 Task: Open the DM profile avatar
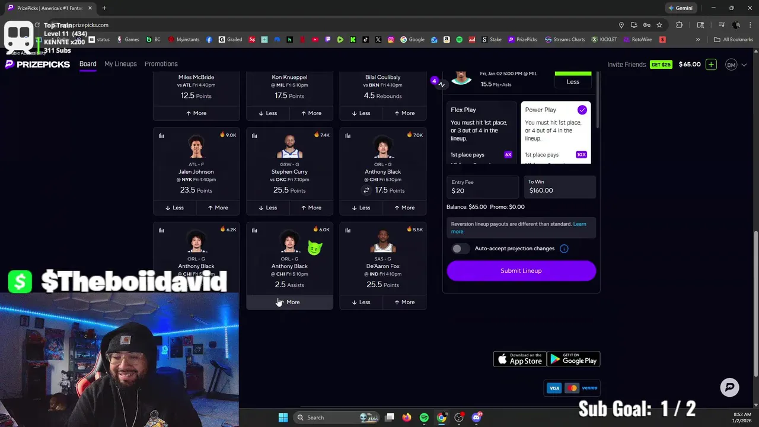pyautogui.click(x=731, y=65)
